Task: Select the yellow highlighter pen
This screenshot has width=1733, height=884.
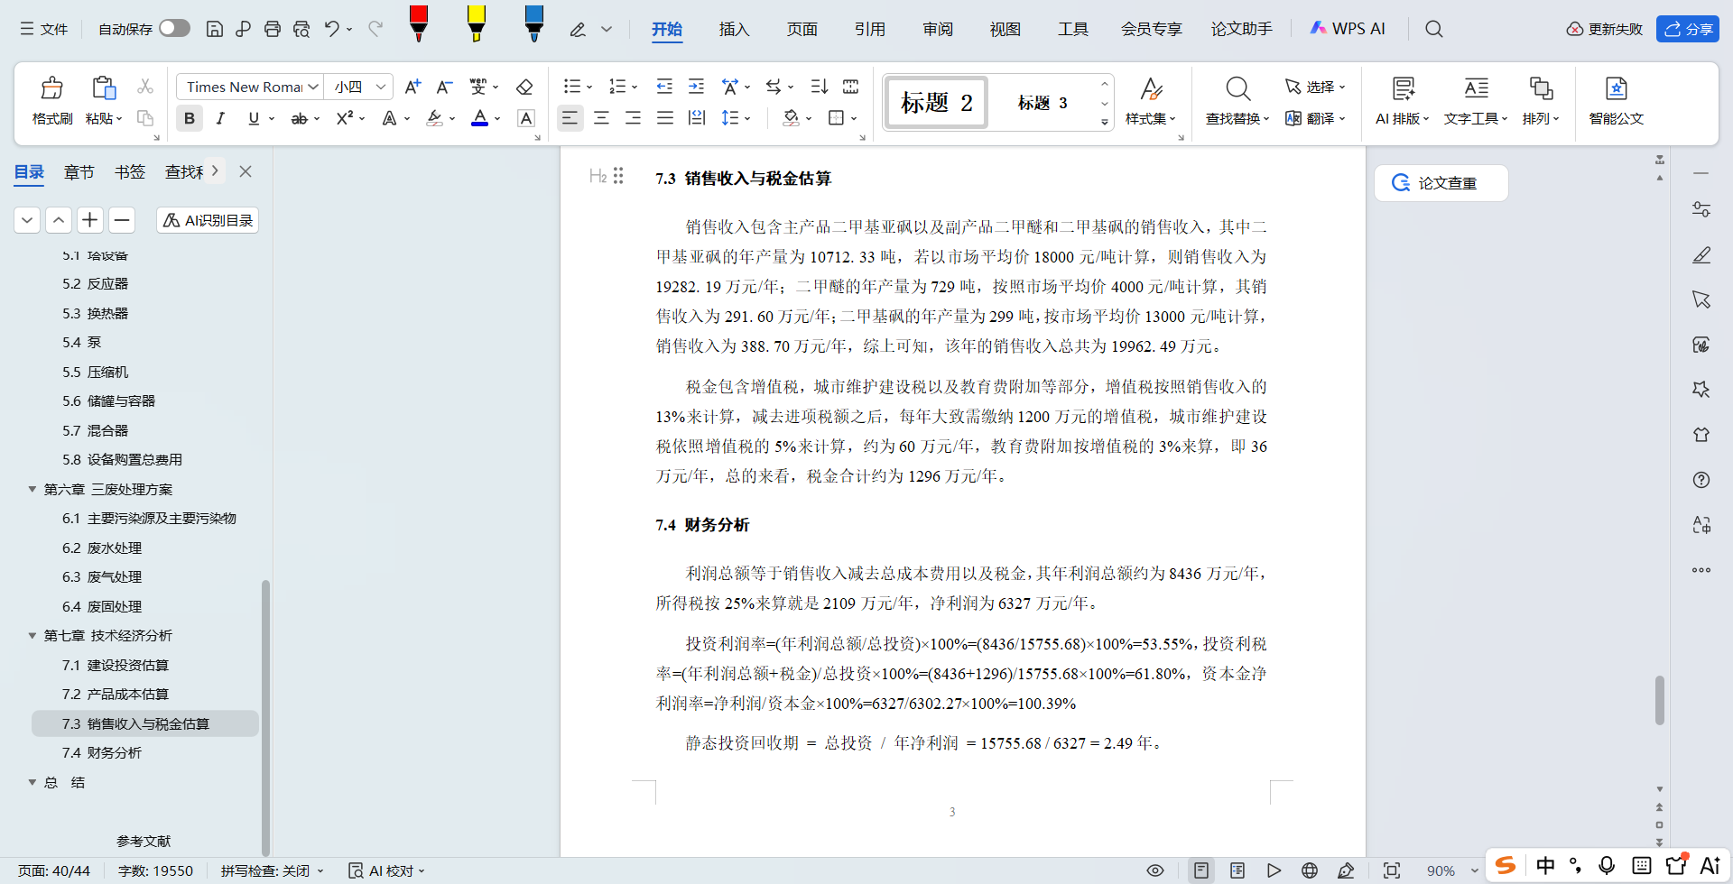Action: [x=476, y=23]
